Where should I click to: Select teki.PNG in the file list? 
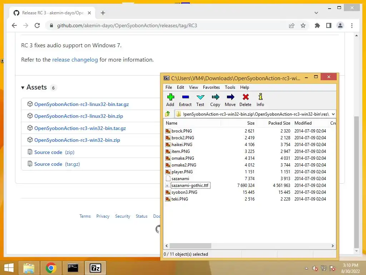[x=179, y=199]
